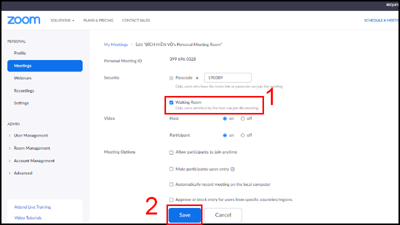Set Participant video to off
400x225 pixels.
[242, 135]
